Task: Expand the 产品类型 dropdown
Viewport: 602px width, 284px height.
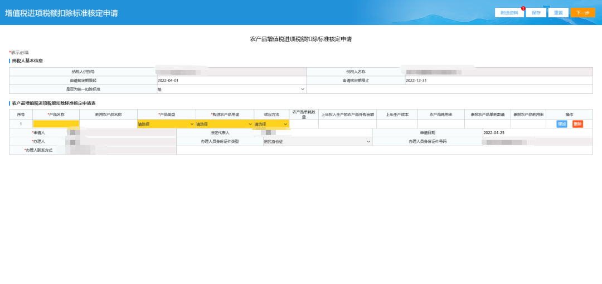Action: (166, 124)
